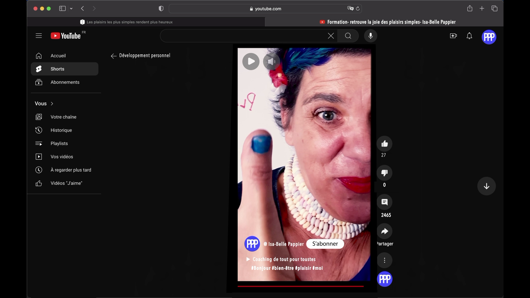Toggle the hamburger guide menu
This screenshot has height=298, width=530.
(39, 36)
